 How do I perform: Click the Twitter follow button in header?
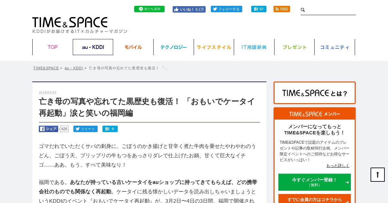pos(226,9)
